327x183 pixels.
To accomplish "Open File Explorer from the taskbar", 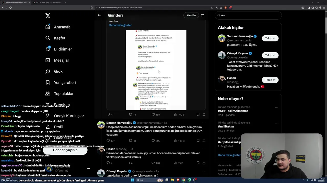I will [x=172, y=180].
